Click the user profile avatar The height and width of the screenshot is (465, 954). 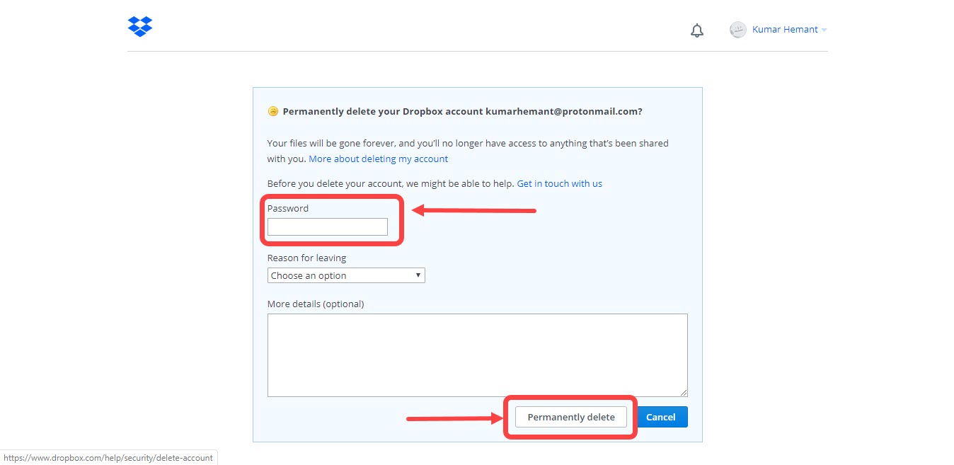pyautogui.click(x=737, y=29)
